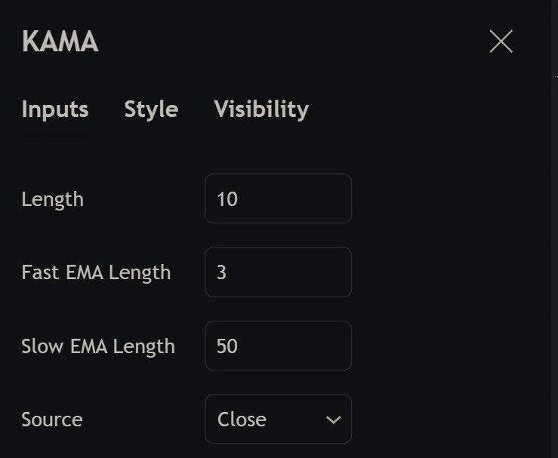Image resolution: width=558 pixels, height=458 pixels.
Task: Focus the Fast EMA Length field
Action: pos(278,272)
